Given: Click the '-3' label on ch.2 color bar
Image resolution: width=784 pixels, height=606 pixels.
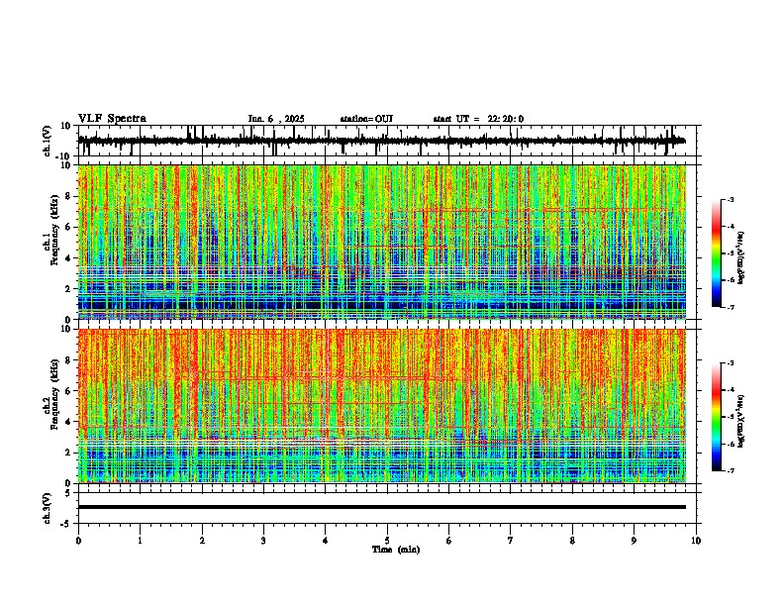Looking at the screenshot, I should click(730, 363).
